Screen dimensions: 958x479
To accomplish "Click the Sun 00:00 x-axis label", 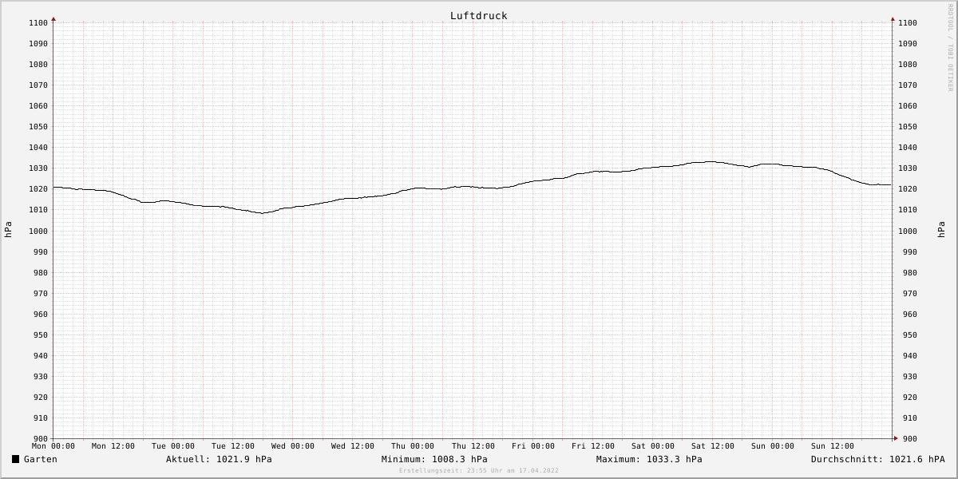I will [x=773, y=446].
